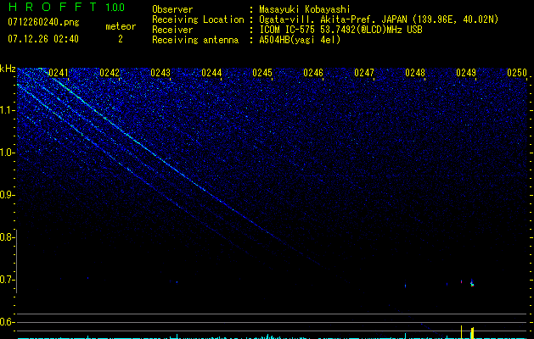Click the 0243 time marker

click(x=160, y=73)
